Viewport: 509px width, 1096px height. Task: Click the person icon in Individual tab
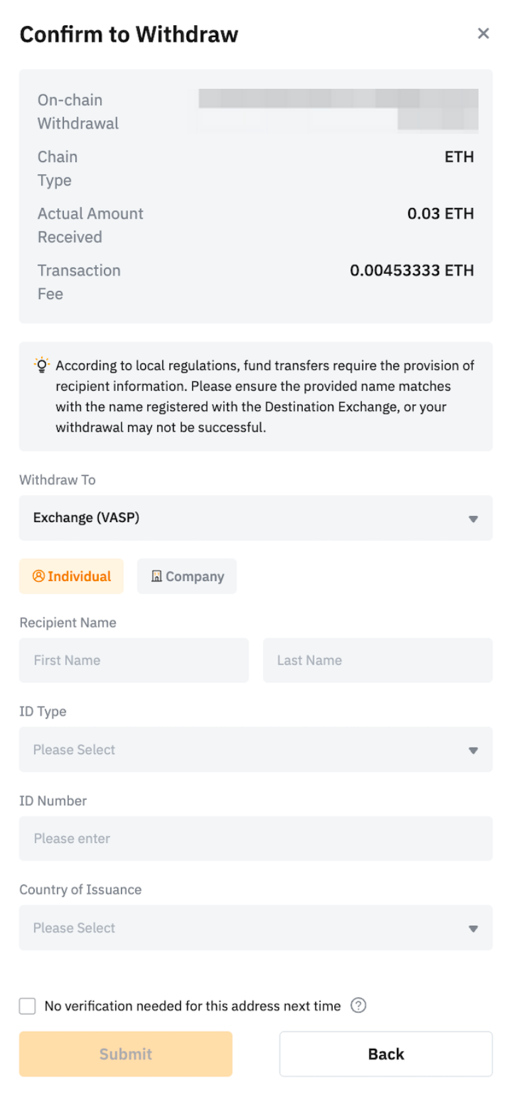coord(38,576)
